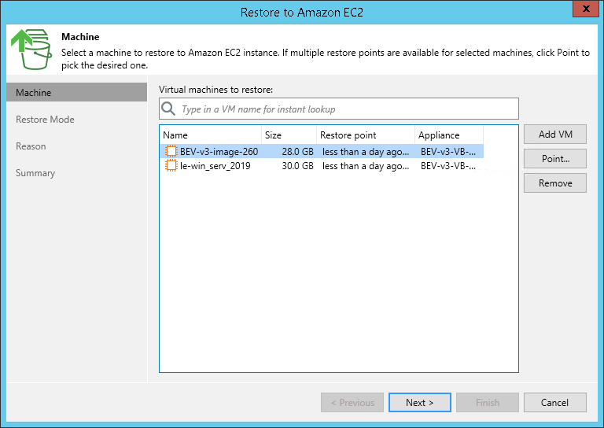Sort list by Name column header

coord(211,135)
